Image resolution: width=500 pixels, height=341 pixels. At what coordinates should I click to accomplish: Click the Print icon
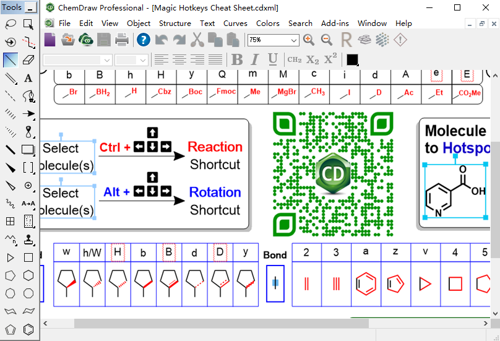coord(121,40)
